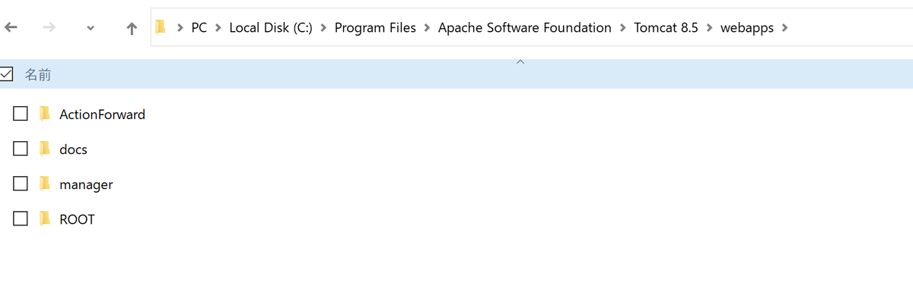Click the folder icon in the address bar
The height and width of the screenshot is (302, 913).
161,27
